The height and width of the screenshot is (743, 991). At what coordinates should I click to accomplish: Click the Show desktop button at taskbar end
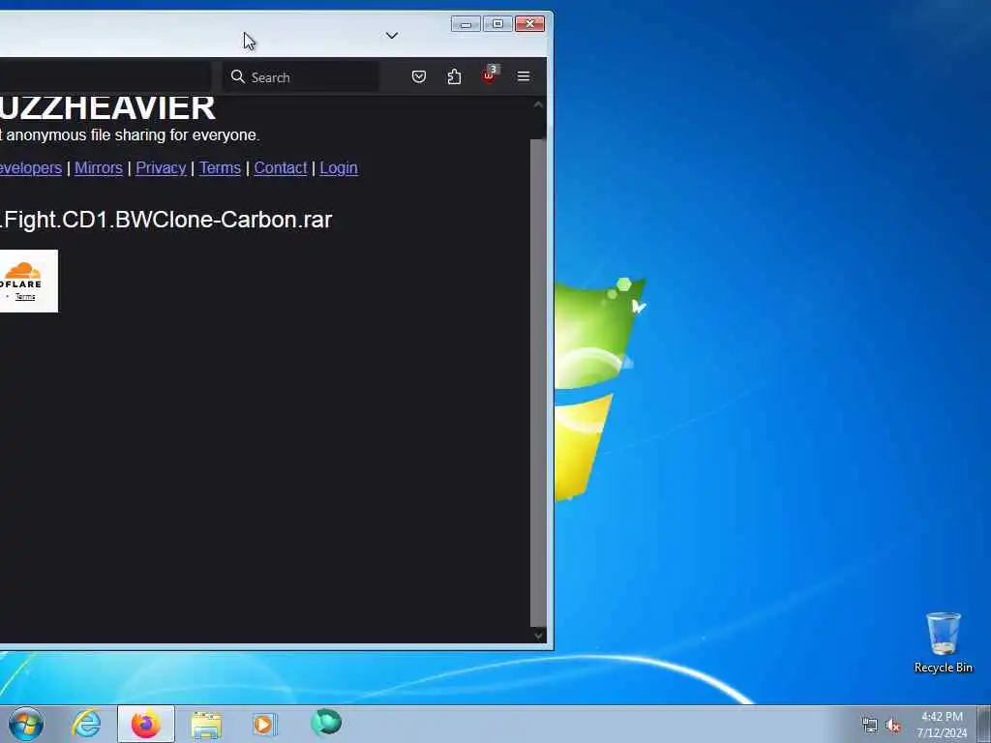(x=984, y=724)
